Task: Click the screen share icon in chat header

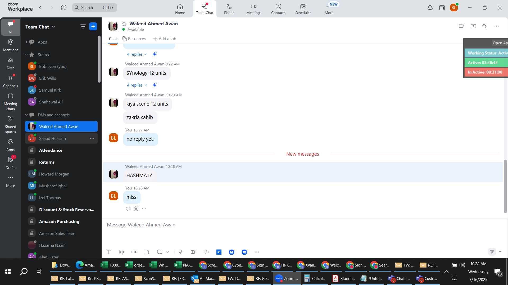Action: (x=473, y=26)
